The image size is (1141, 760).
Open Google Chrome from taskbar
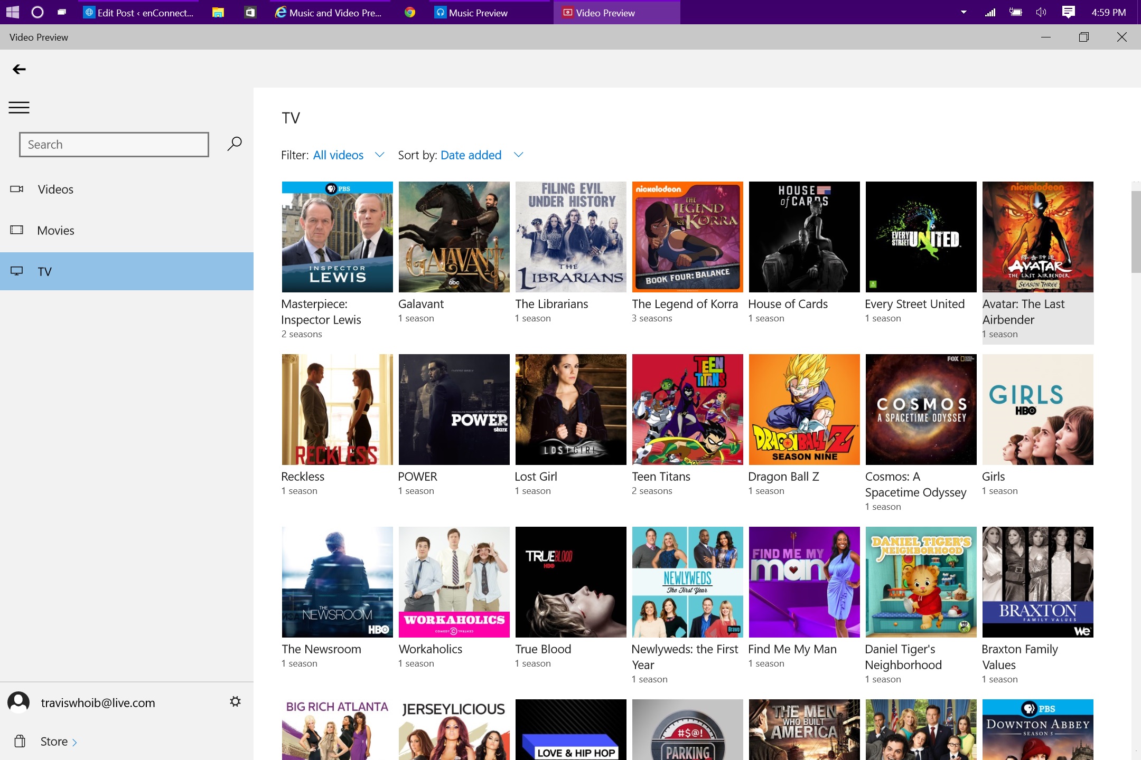(x=410, y=13)
